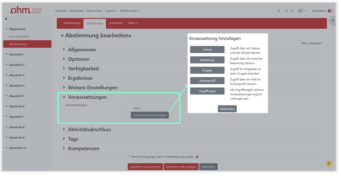Click the search magnifier icon
341x176 pixels.
click(x=279, y=11)
